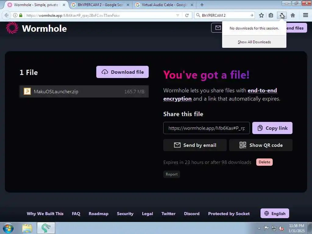Open the Twitter footer link
Image resolution: width=312 pixels, height=234 pixels.
point(168,214)
